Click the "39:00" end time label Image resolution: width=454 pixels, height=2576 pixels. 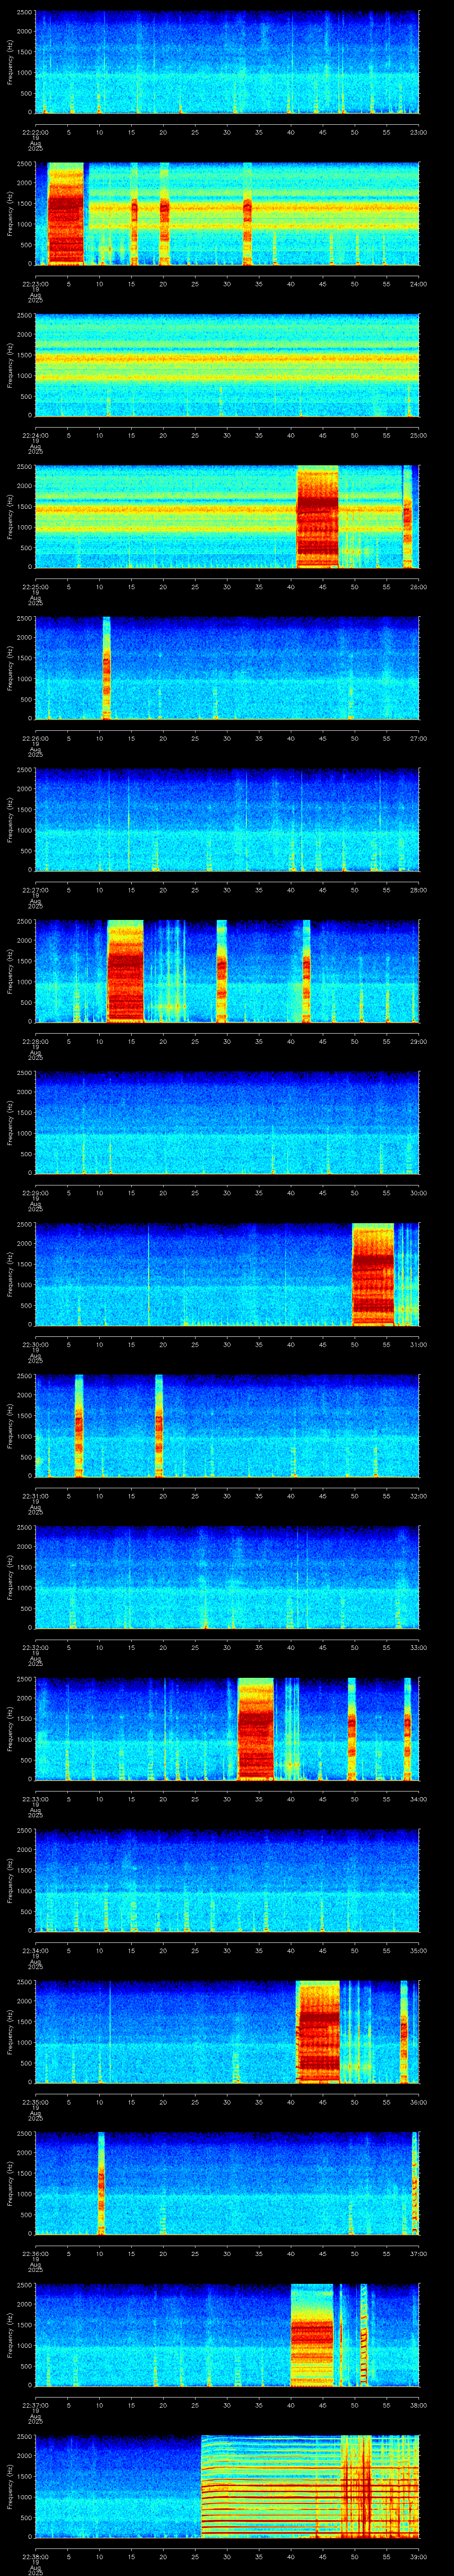(418, 2557)
